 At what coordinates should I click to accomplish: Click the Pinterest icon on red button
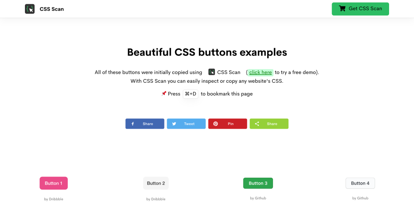coord(215,124)
